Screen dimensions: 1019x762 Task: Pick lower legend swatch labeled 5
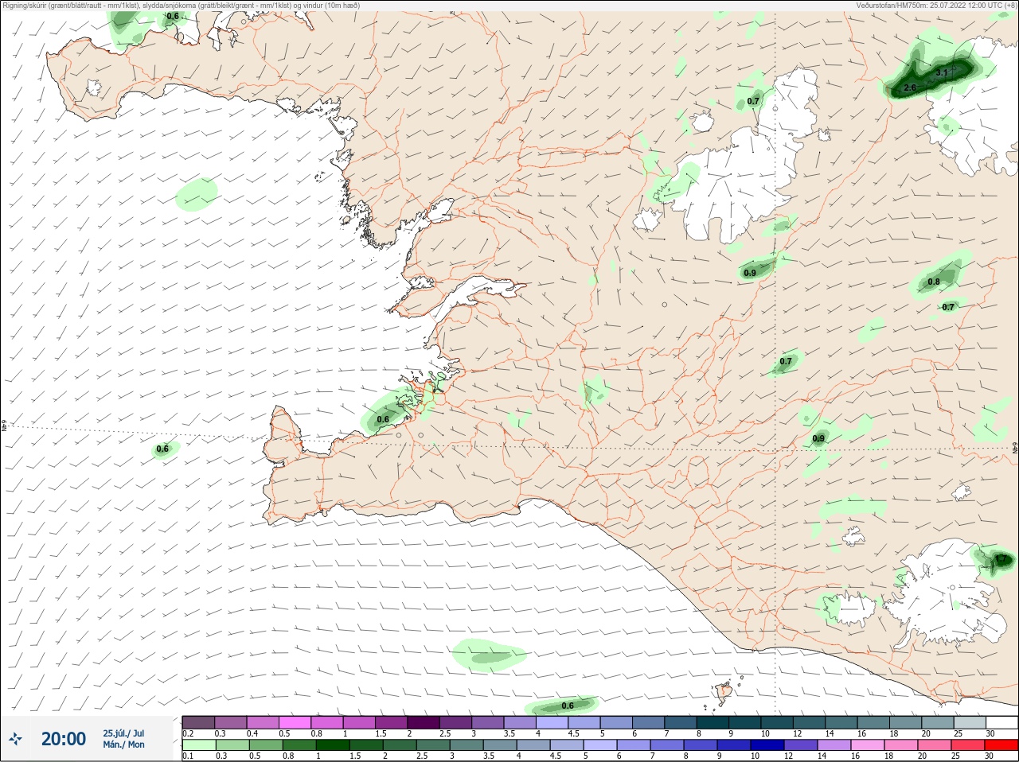pos(600,745)
